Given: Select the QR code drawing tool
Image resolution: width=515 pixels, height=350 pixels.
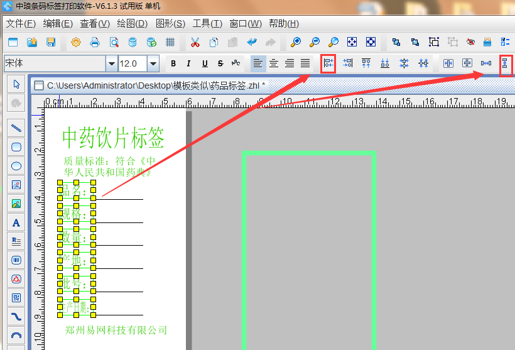Looking at the screenshot, I should 16,297.
